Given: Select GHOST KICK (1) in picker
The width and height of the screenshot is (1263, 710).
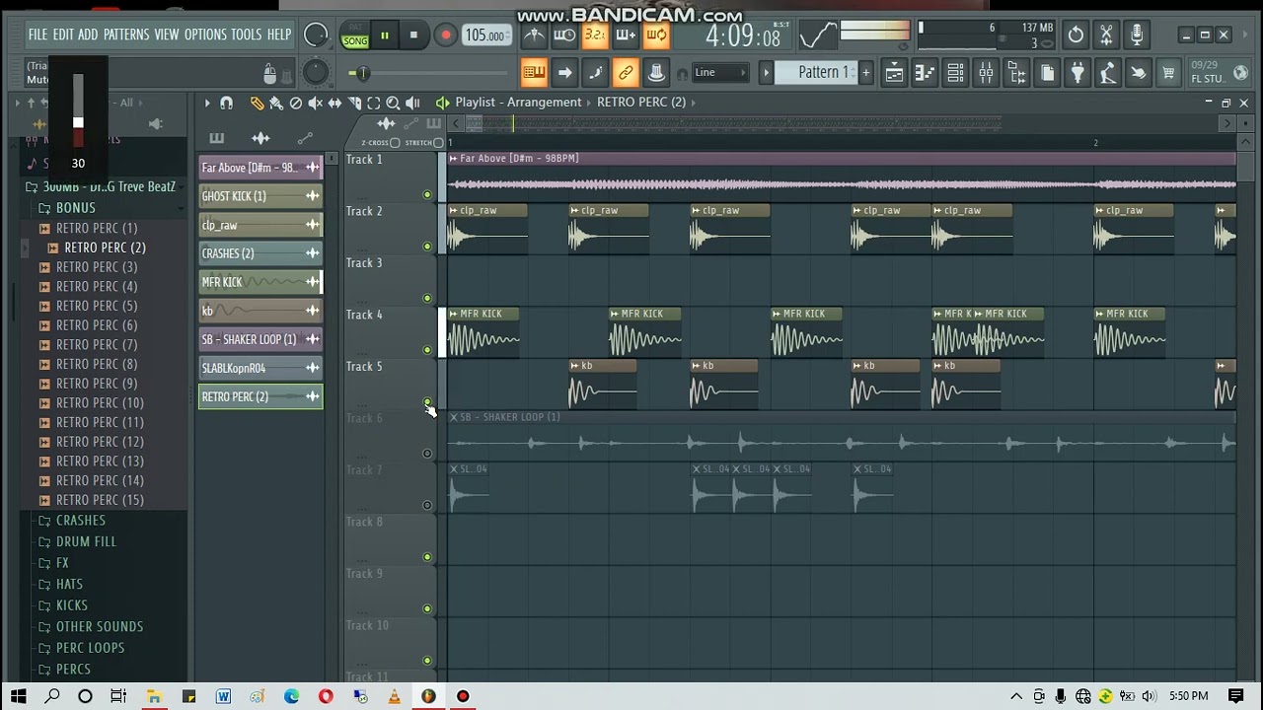Looking at the screenshot, I should (x=260, y=196).
